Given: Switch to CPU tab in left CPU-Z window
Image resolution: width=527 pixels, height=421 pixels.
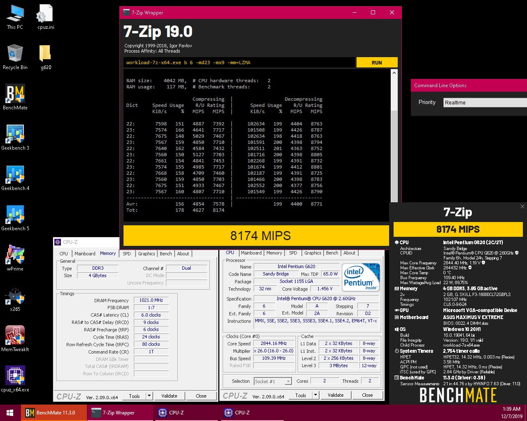Looking at the screenshot, I should pyautogui.click(x=64, y=254).
